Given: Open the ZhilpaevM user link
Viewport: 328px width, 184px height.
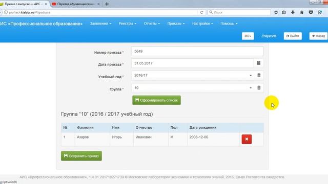Looking at the screenshot, I should pyautogui.click(x=269, y=36).
